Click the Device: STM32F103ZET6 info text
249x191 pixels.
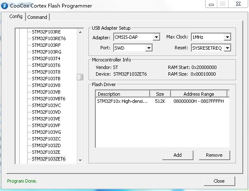[x=121, y=74]
